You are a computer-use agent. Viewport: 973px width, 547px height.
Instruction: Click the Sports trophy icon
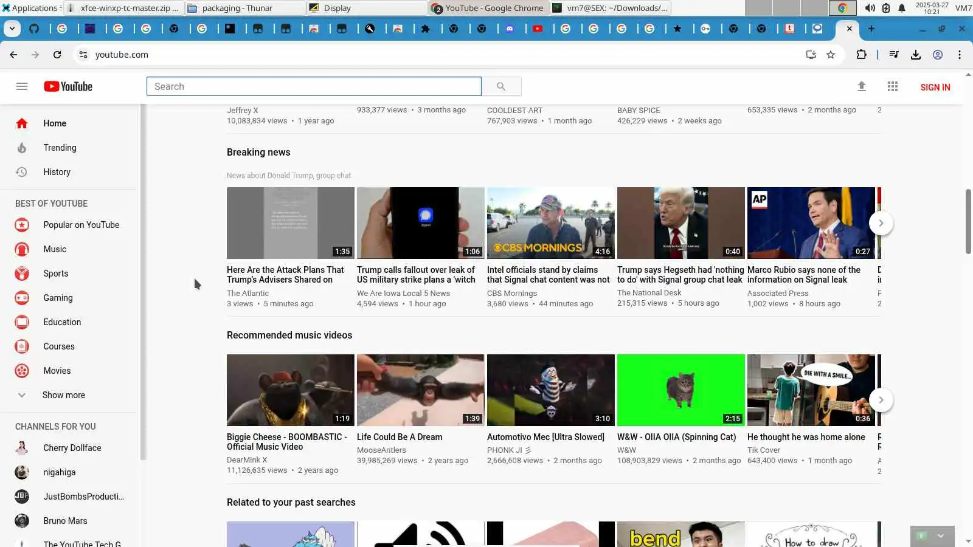coord(22,273)
